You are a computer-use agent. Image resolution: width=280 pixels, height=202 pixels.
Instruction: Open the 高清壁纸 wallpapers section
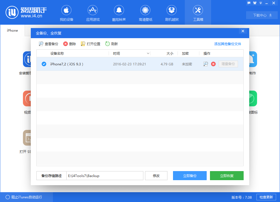(x=145, y=13)
